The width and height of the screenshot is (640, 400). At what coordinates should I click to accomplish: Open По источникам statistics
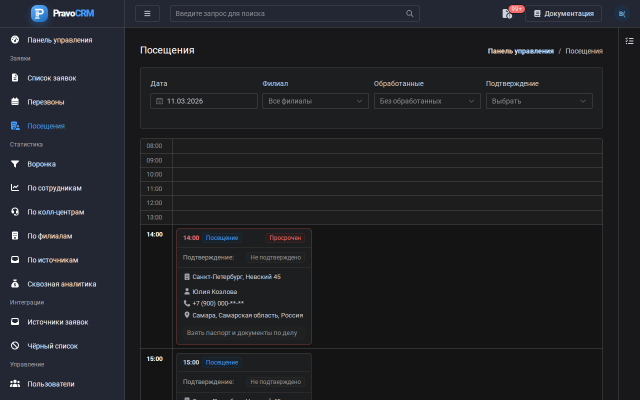62,260
